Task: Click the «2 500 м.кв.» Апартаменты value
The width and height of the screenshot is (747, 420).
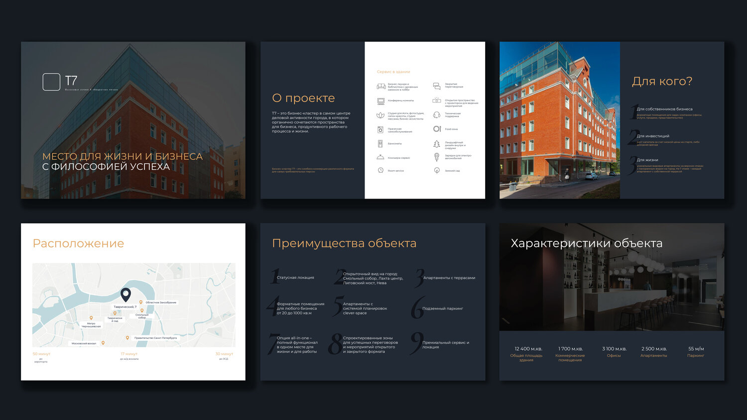Action: [x=654, y=349]
